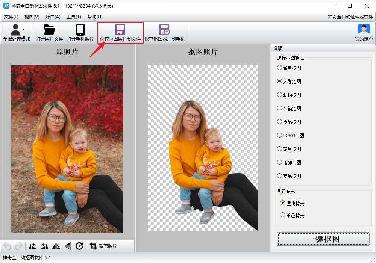376x263 pixels.
Task: Click 保存抠图照片到手机 save-to-phone icon
Action: [x=164, y=32]
